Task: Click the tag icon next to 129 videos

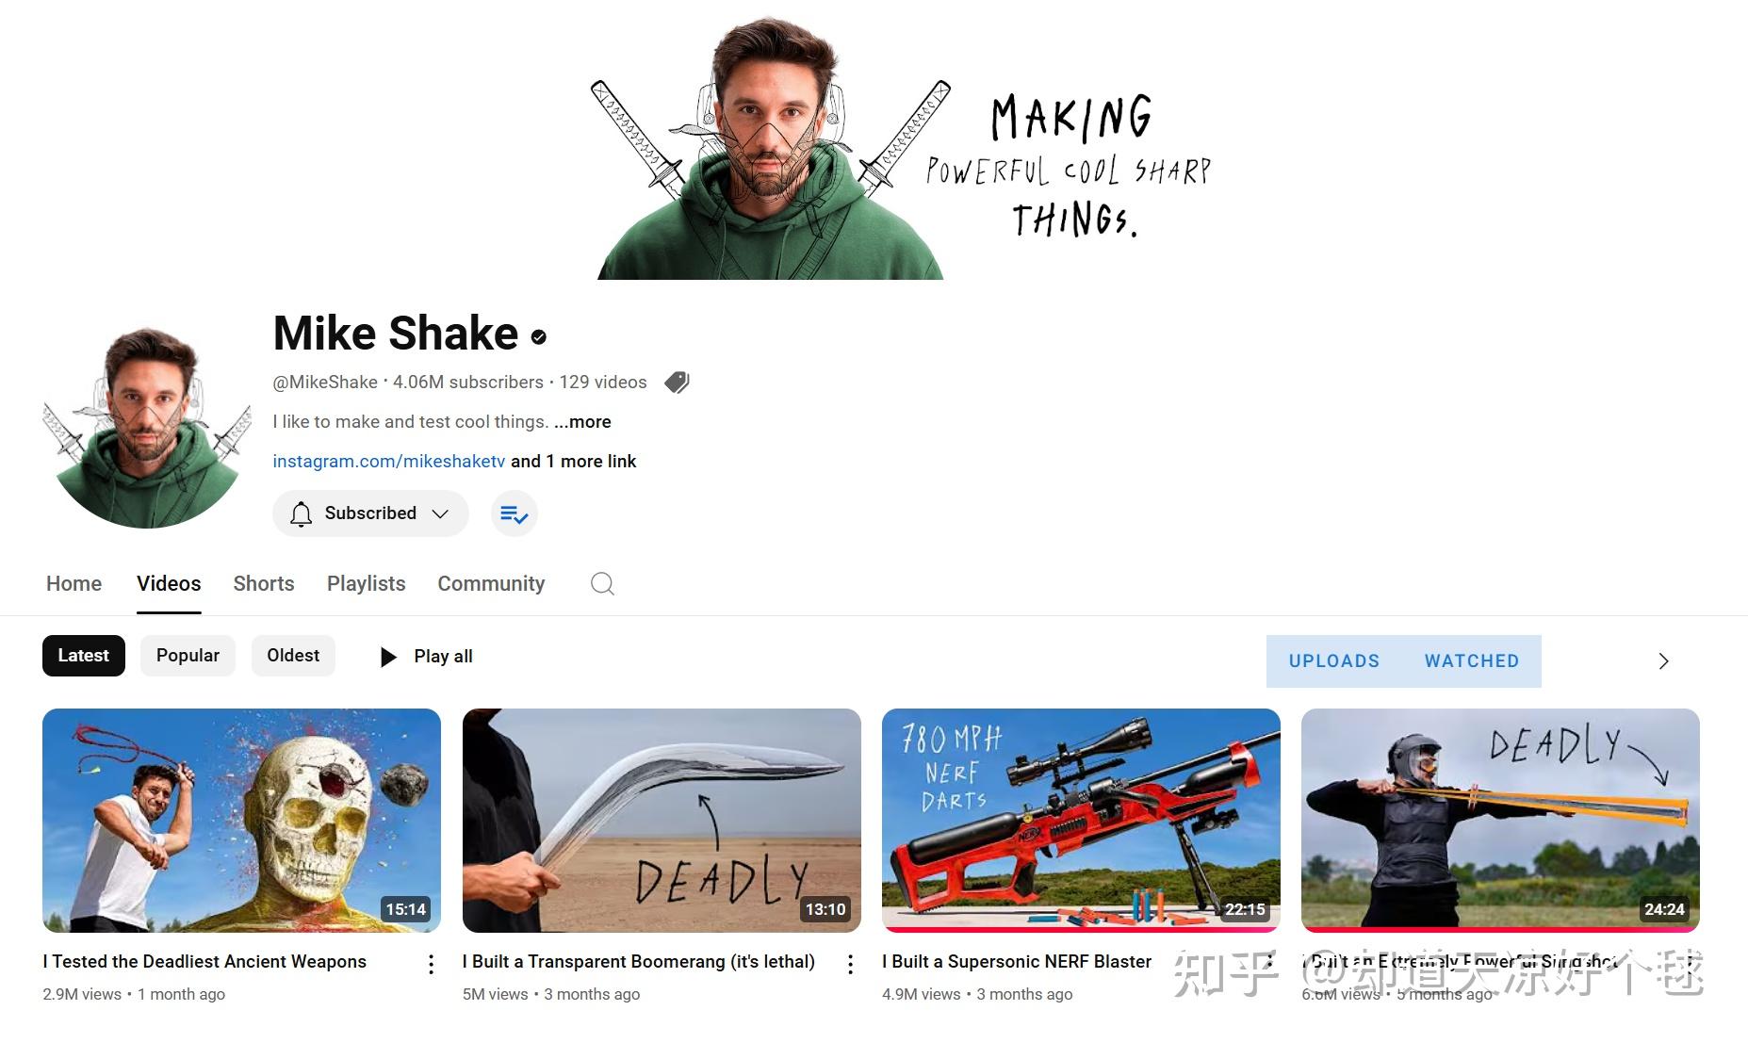Action: pos(677,383)
